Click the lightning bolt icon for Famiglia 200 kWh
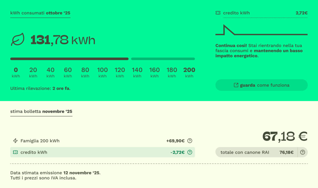 tap(16, 141)
